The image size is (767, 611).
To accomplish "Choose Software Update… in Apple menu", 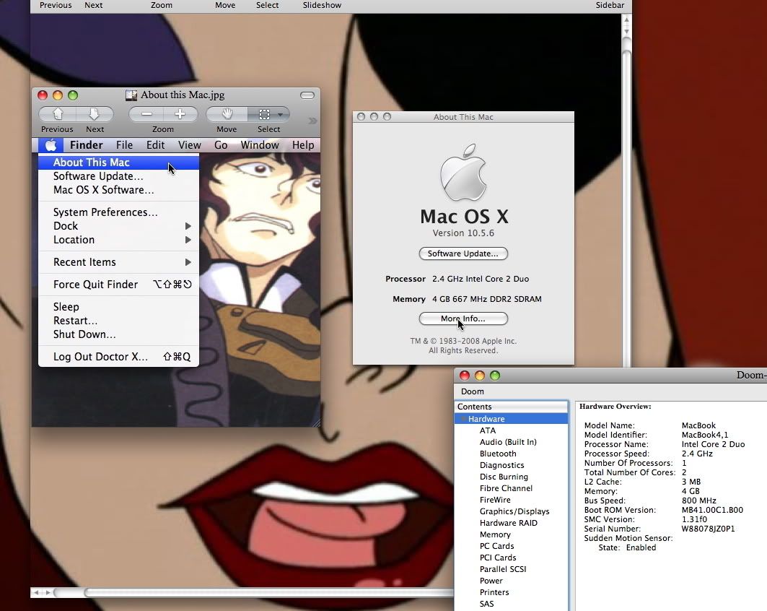I will pyautogui.click(x=118, y=175).
